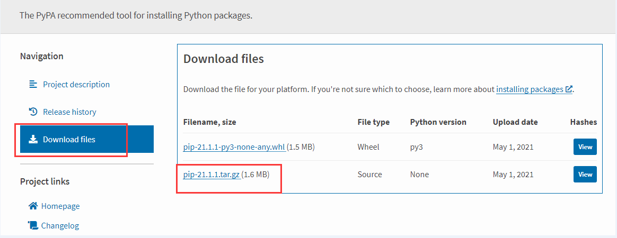View hashes for the Wheel file

click(585, 147)
